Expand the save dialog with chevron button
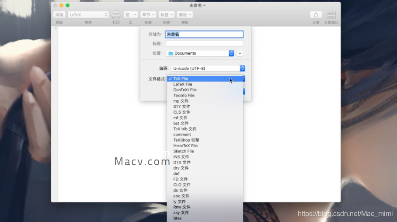Viewport: 397px width, 222px height. (240, 53)
